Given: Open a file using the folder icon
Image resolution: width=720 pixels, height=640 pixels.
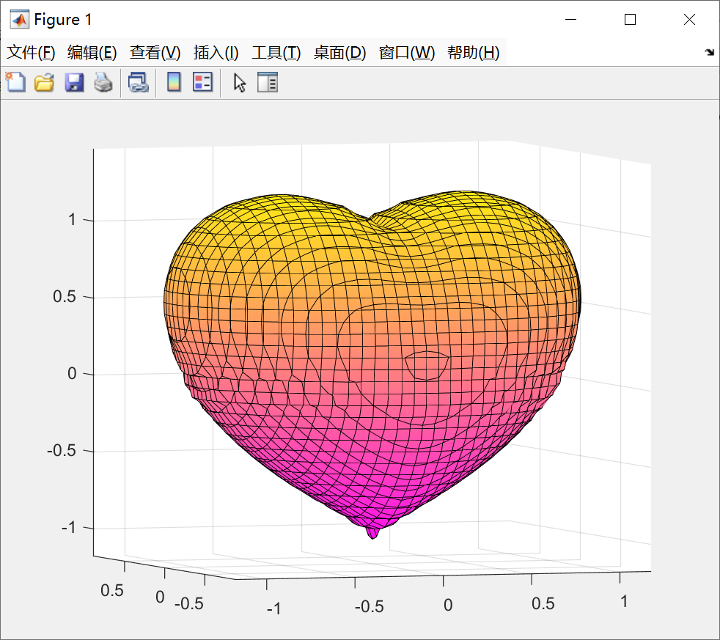Looking at the screenshot, I should (45, 82).
